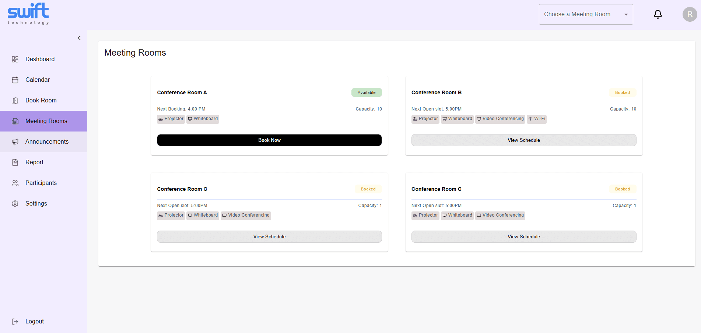This screenshot has height=333, width=701.
Task: Book Conference Room A with Book Now
Action: tap(269, 140)
